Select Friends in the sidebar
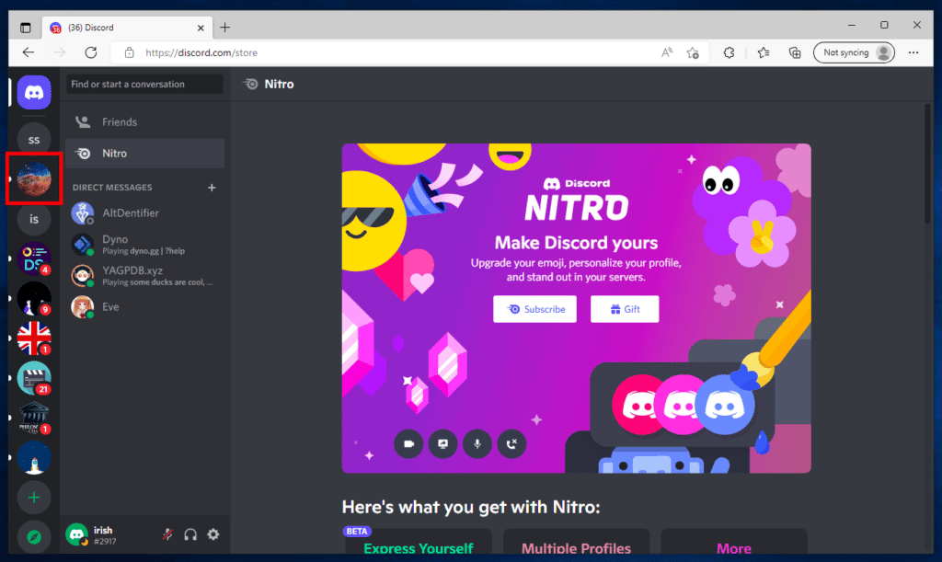 144,122
